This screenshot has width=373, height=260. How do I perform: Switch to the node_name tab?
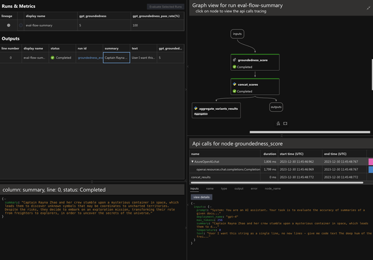273,188
